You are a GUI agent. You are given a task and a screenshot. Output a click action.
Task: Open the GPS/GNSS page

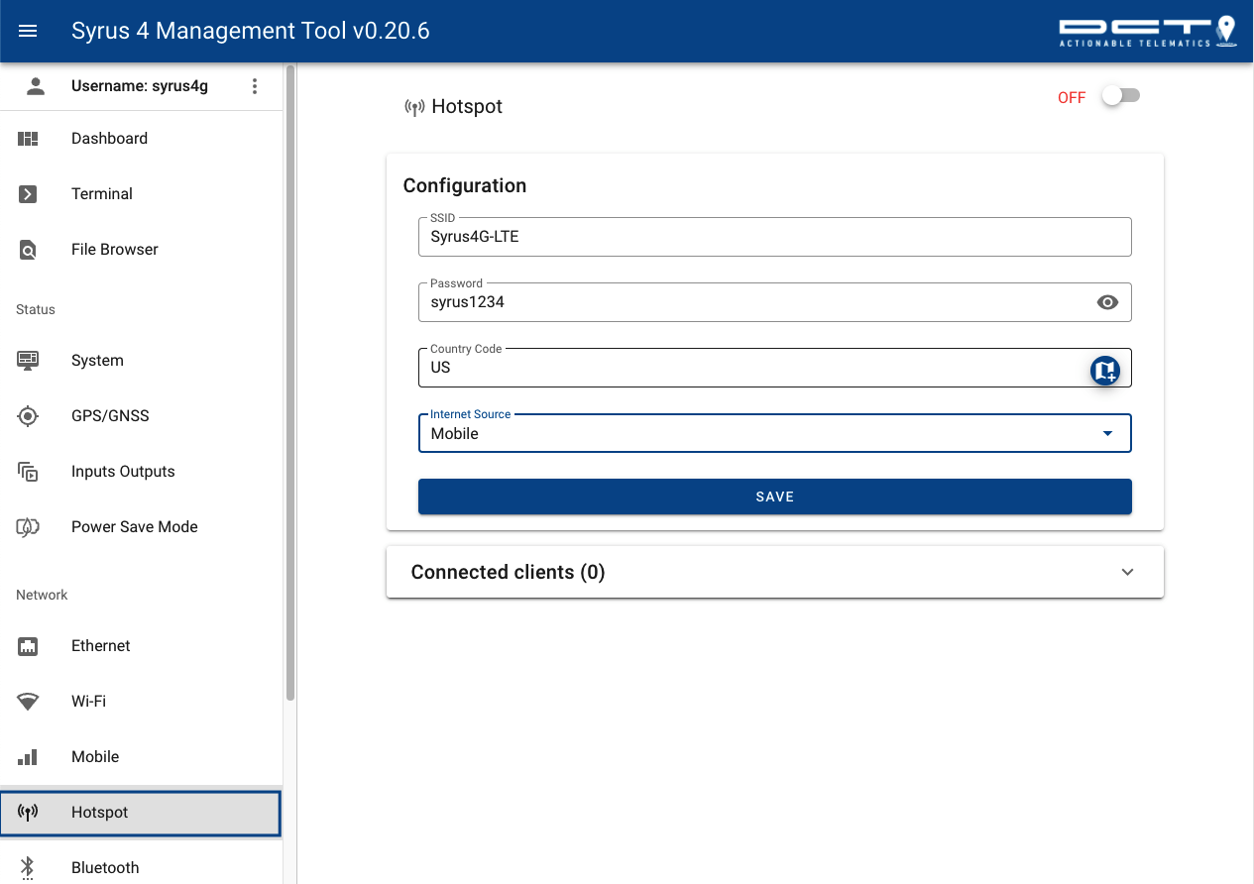click(x=141, y=416)
